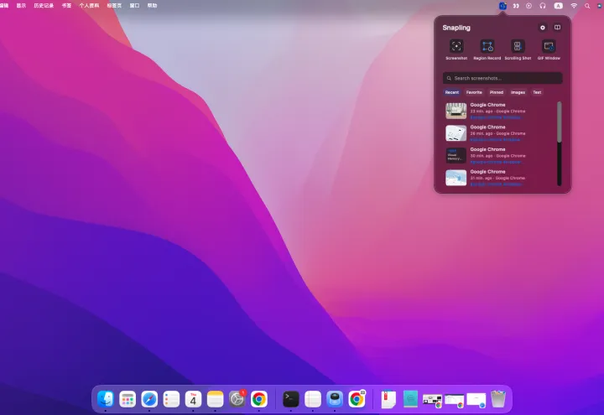Open the 个人资料 menu

tap(89, 6)
